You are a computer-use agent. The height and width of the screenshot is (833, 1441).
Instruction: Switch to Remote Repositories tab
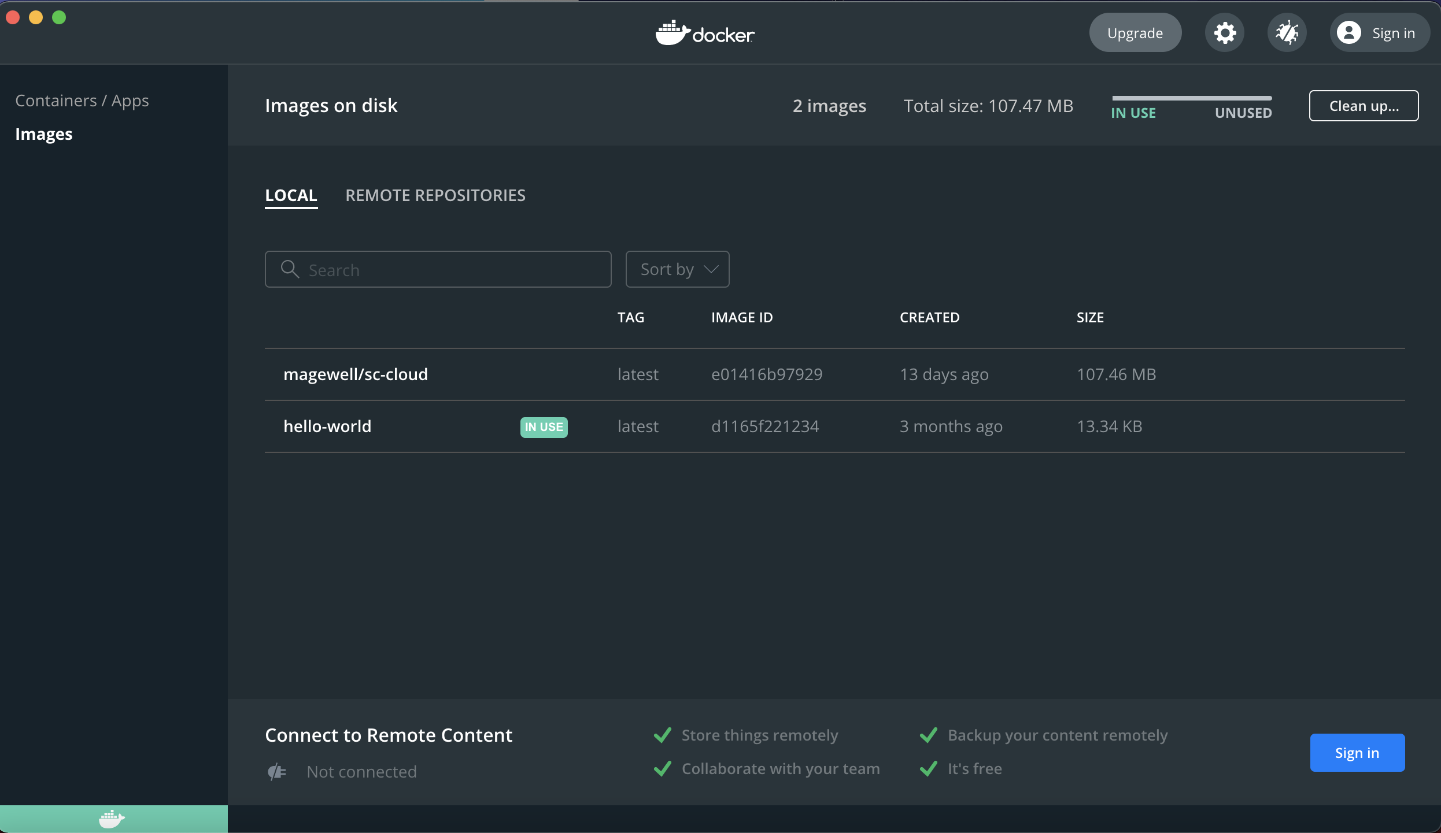(x=435, y=195)
